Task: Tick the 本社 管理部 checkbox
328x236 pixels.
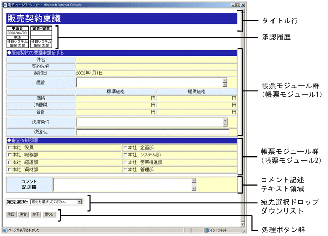Action: coord(125,170)
